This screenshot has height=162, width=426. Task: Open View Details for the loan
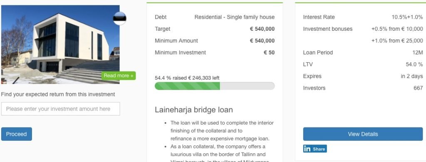click(x=363, y=134)
